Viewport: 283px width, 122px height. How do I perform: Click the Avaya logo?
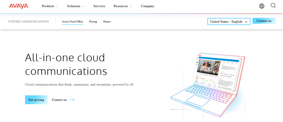(19, 6)
